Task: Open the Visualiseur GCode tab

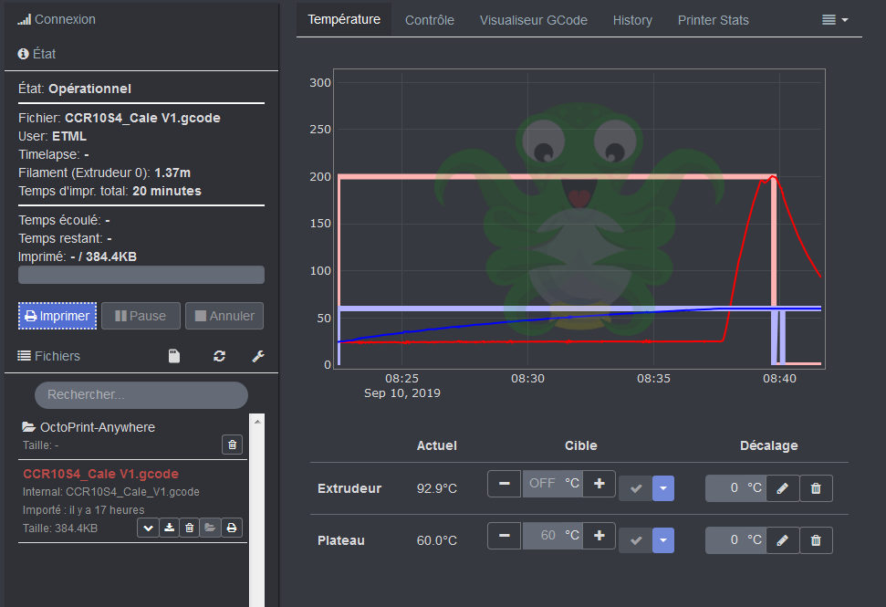Action: [534, 20]
